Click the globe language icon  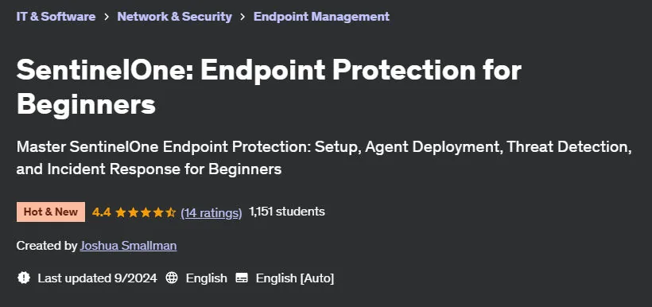coord(172,278)
